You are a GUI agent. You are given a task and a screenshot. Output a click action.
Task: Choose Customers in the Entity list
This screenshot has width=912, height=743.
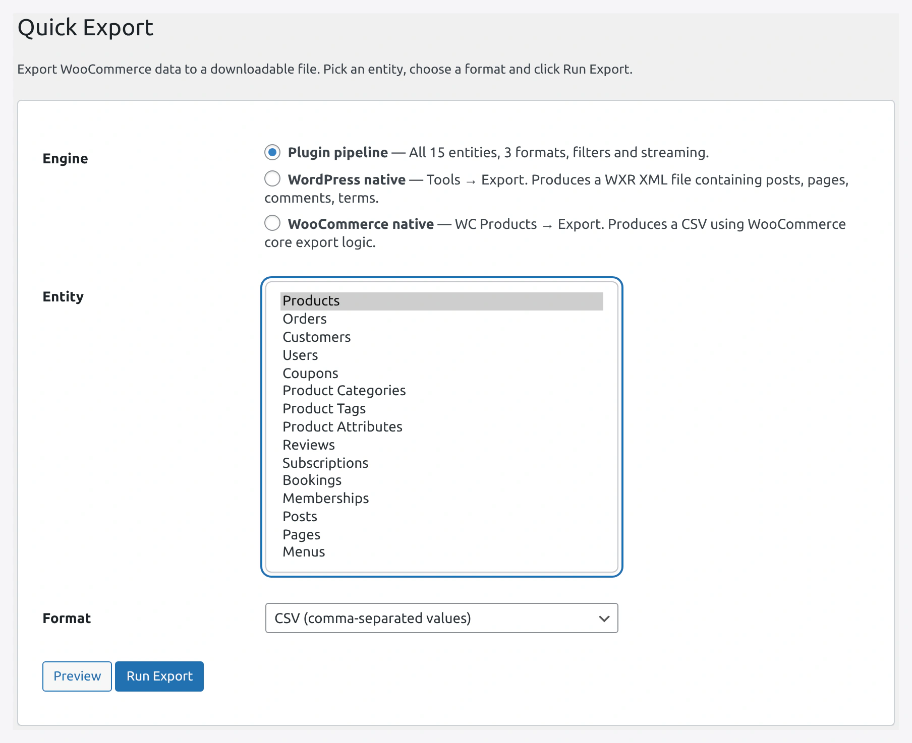pos(441,337)
